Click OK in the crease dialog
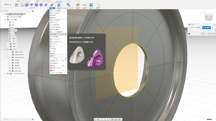 click(x=203, y=34)
